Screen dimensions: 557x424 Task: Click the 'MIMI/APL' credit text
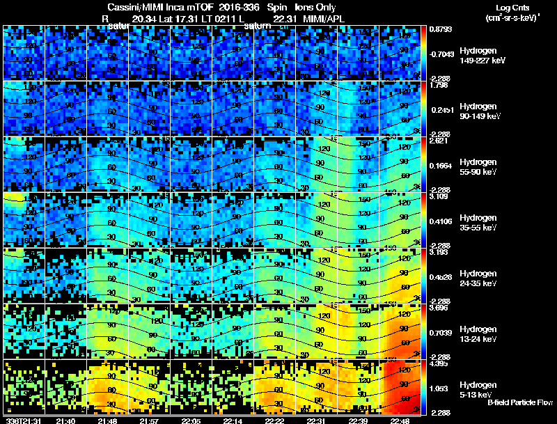point(324,19)
